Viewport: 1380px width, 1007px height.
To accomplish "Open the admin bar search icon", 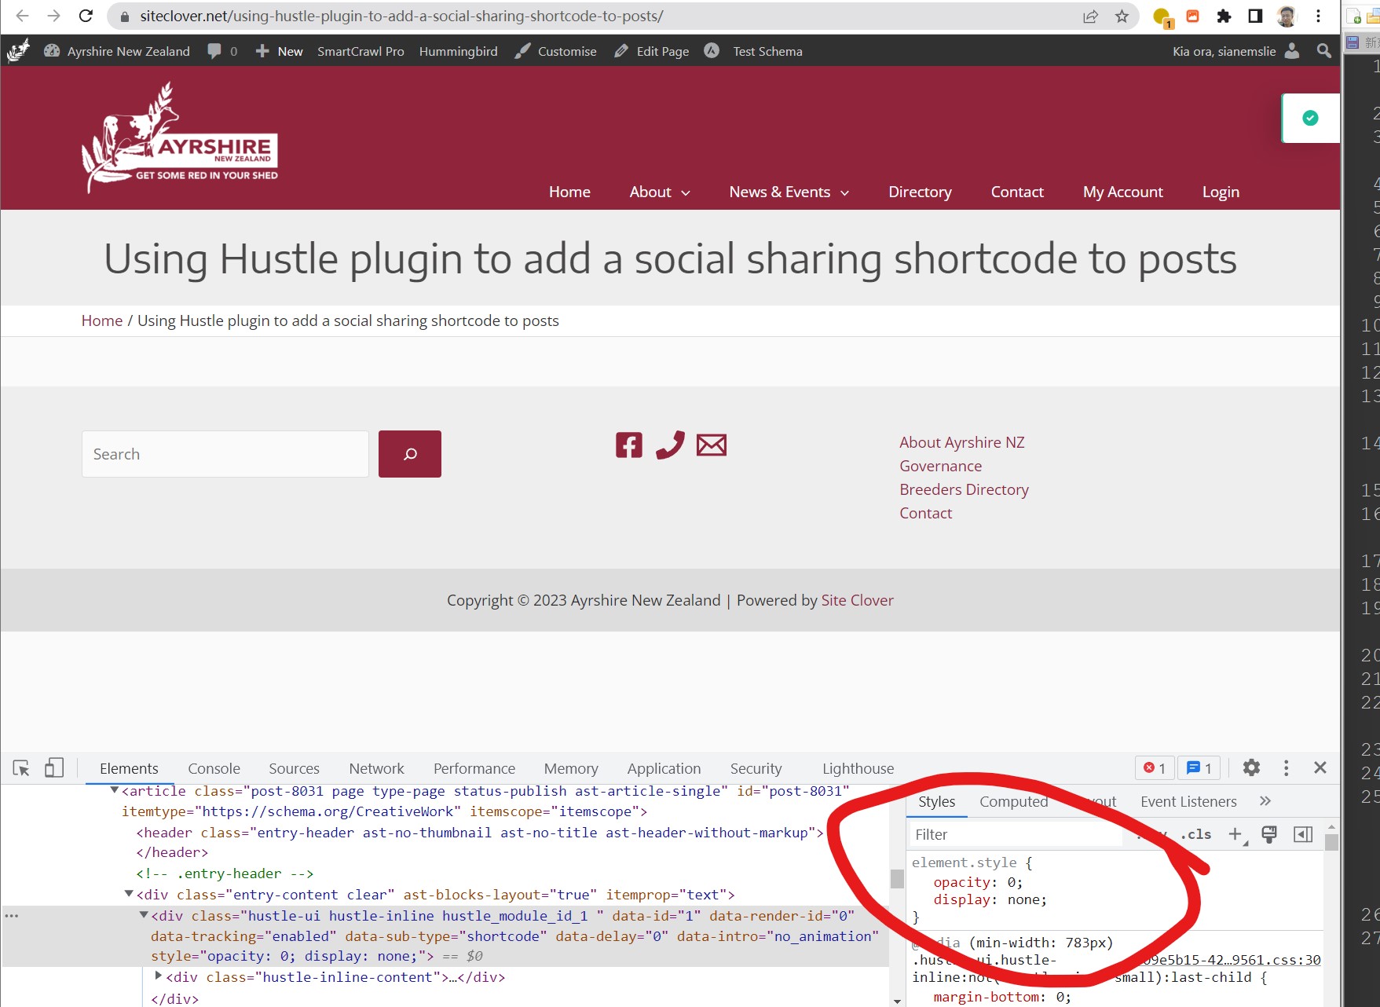I will pyautogui.click(x=1324, y=51).
